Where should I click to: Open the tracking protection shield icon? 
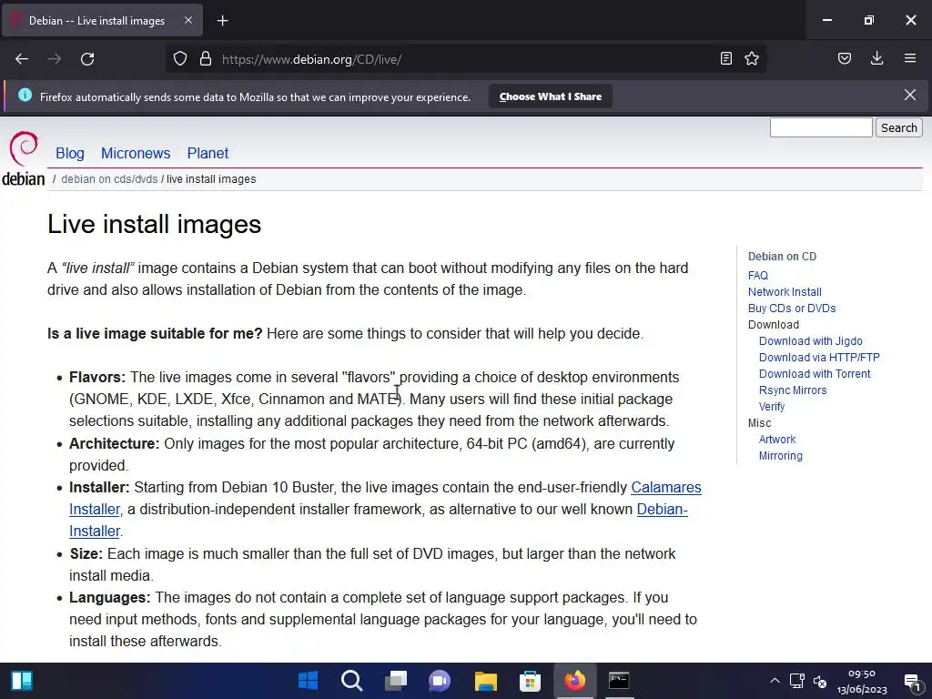coord(180,59)
